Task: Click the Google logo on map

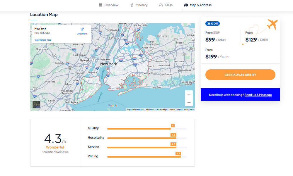Action: pyautogui.click(x=113, y=106)
